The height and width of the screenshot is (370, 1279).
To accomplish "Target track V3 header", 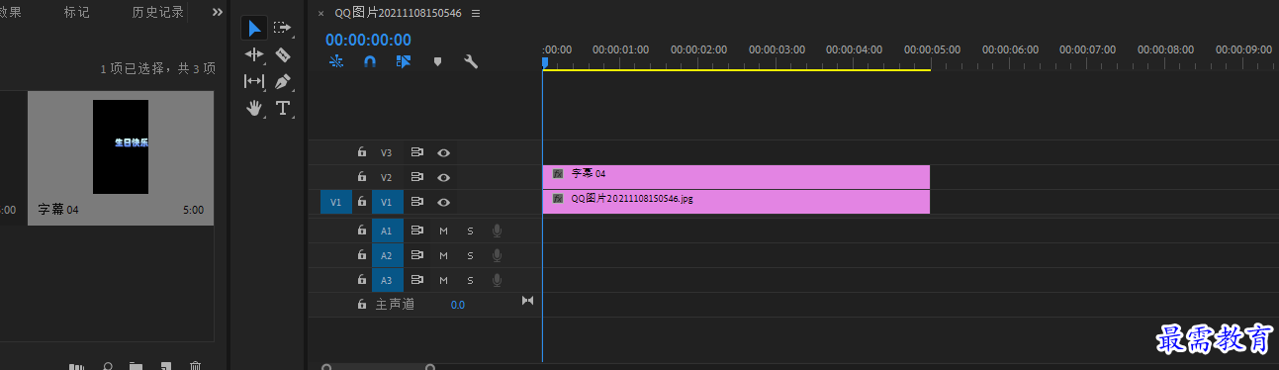I will point(387,153).
